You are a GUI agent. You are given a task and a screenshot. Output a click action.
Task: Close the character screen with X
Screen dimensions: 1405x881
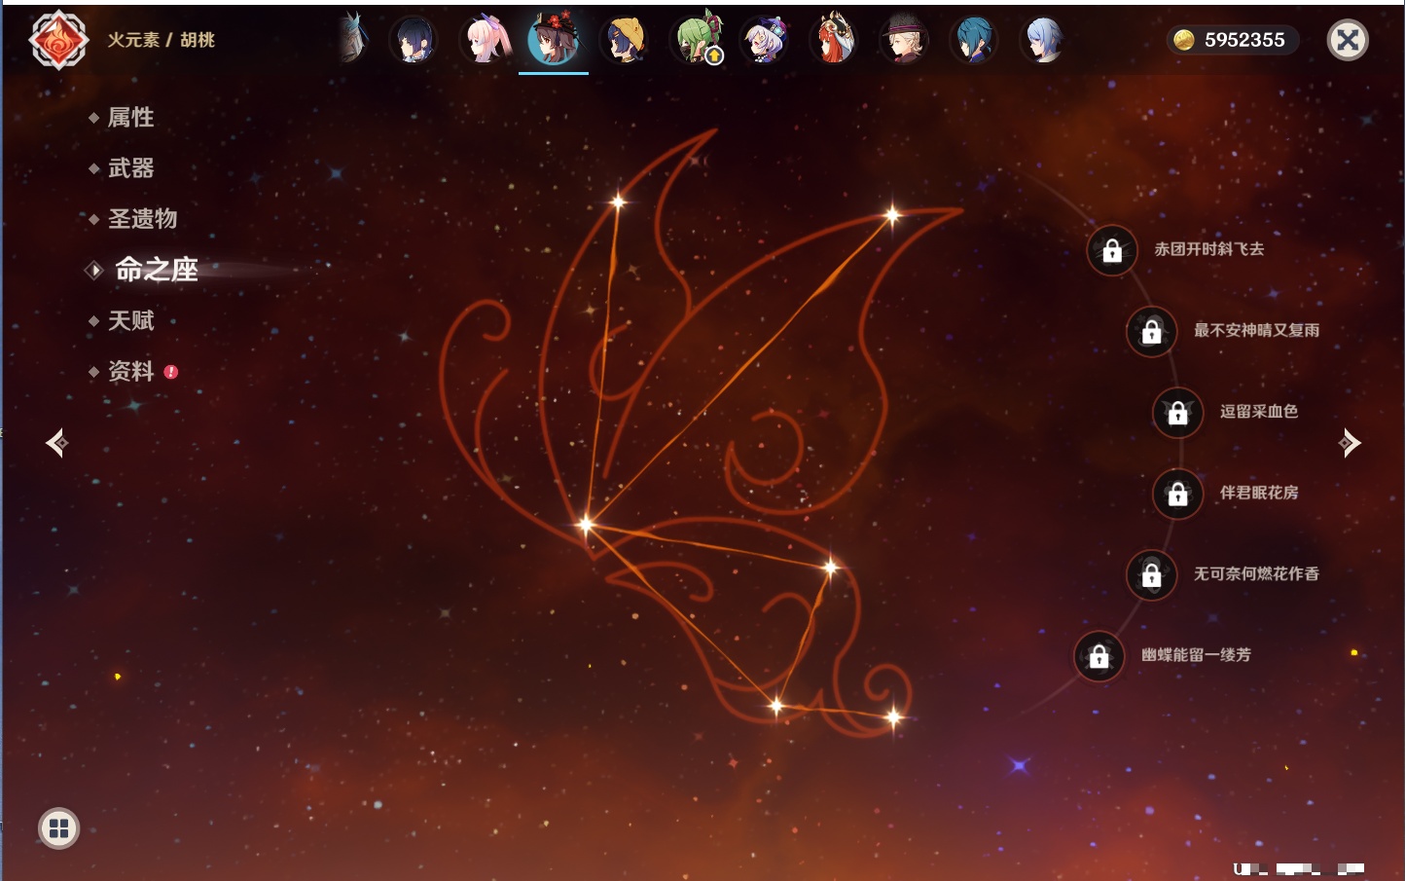tap(1348, 40)
